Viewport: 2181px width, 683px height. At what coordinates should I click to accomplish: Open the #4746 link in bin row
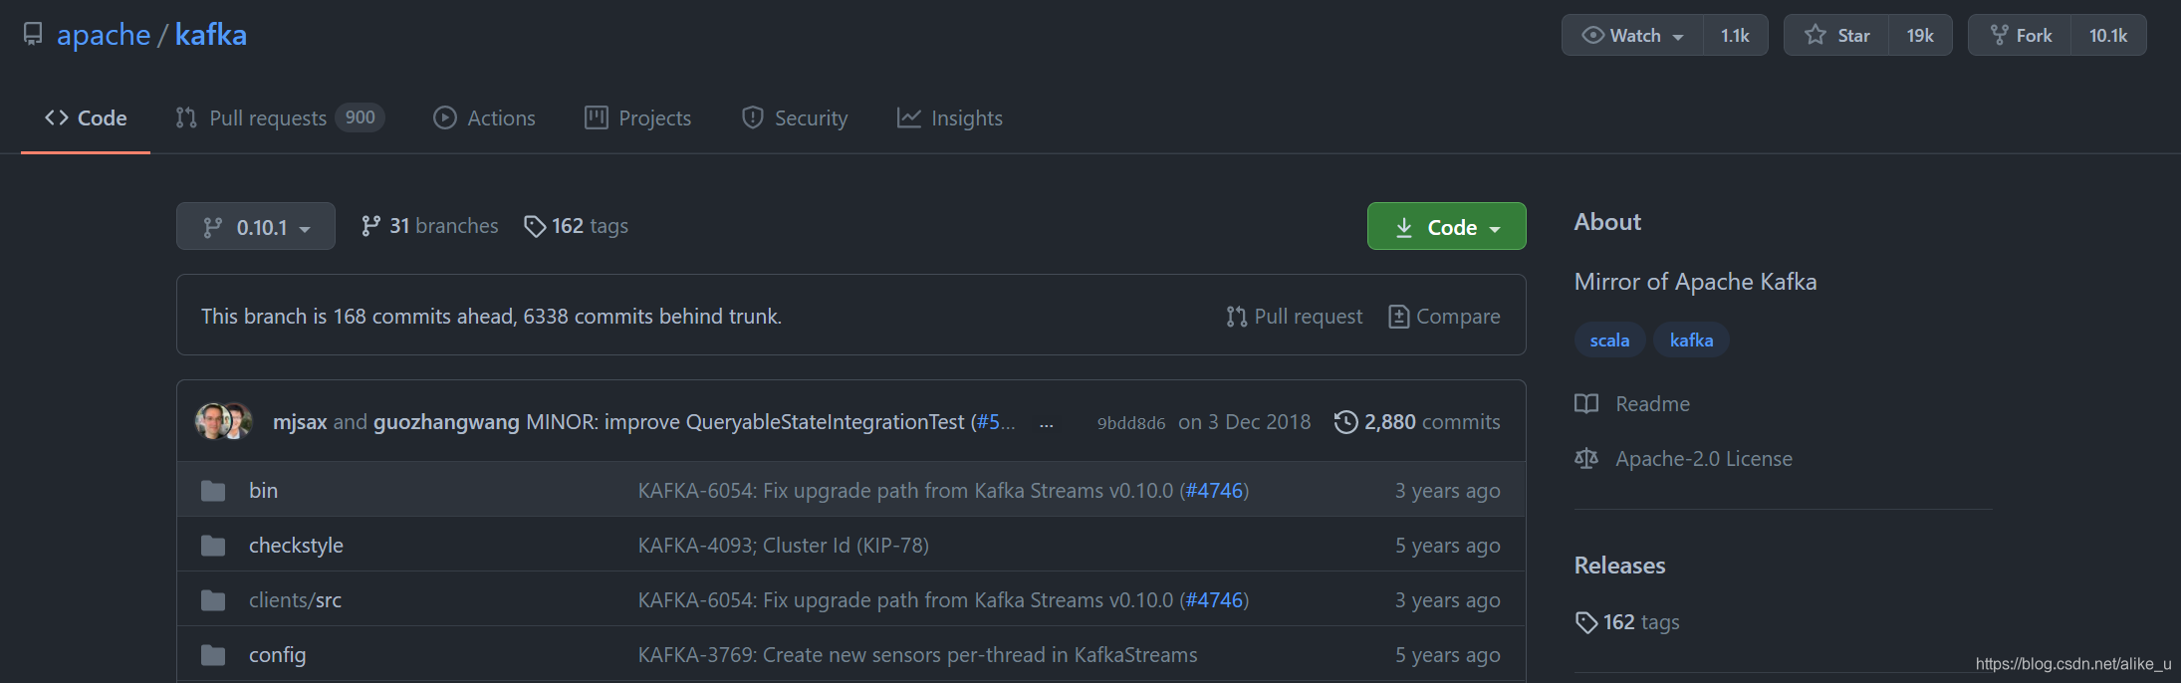pos(1214,491)
